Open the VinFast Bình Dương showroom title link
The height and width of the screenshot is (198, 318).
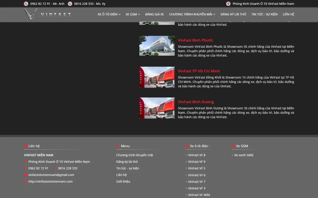click(x=196, y=102)
